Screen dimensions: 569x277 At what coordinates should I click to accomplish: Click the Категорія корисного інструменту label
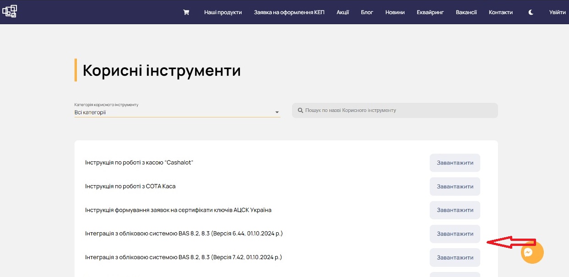click(x=106, y=105)
